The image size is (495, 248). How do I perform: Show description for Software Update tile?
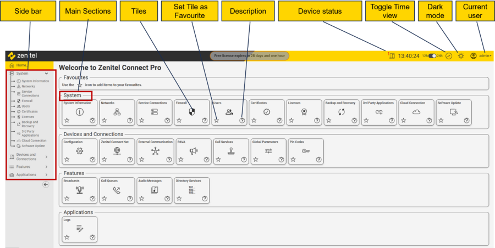pos(466,120)
